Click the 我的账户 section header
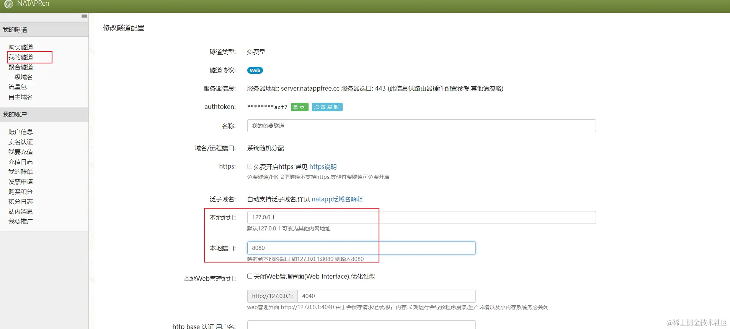 pyautogui.click(x=44, y=114)
